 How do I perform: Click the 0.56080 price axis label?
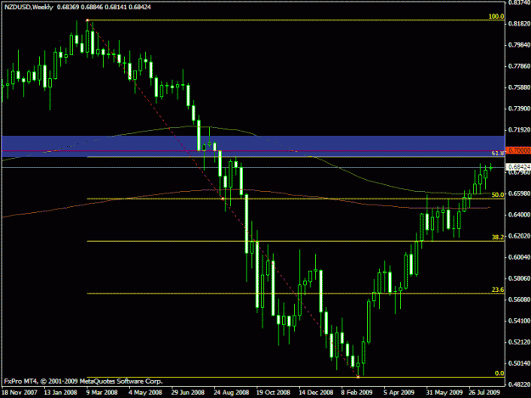(x=519, y=300)
